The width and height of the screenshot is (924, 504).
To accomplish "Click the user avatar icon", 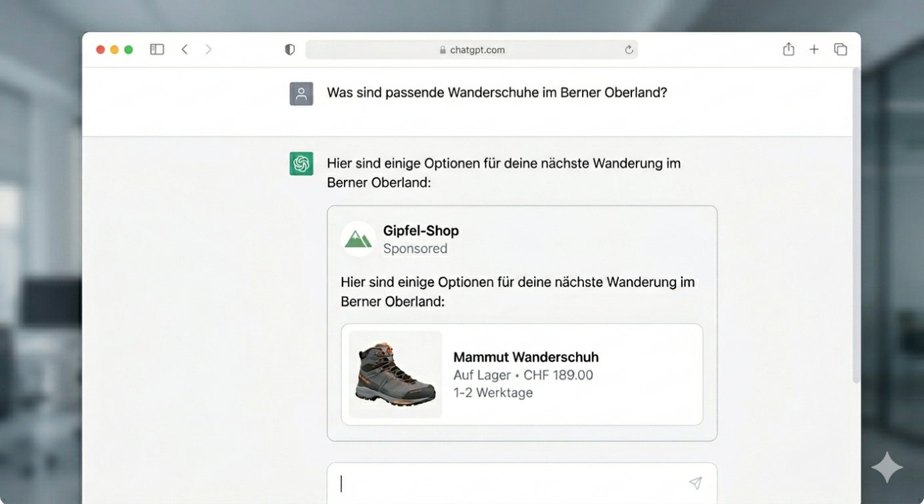I will 301,94.
